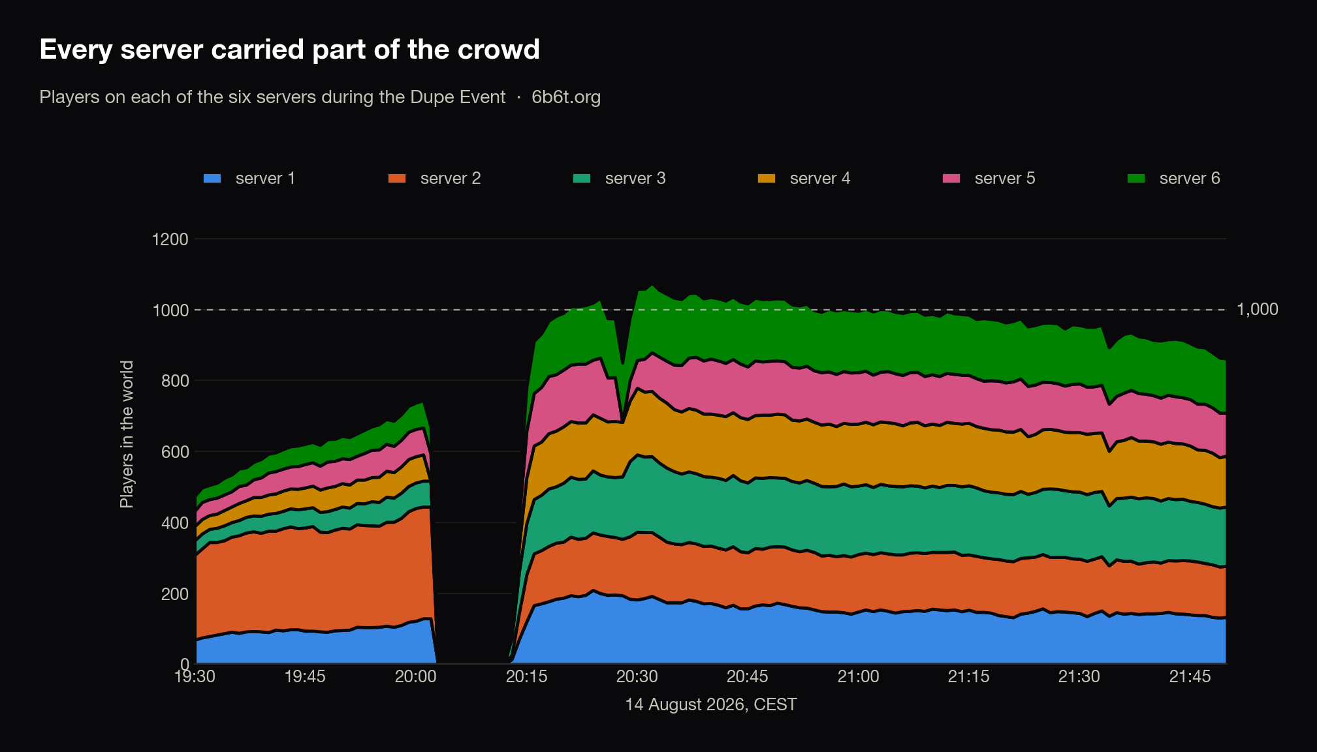Toggle the 'server 5' legend label
The height and width of the screenshot is (752, 1317).
tap(1005, 178)
